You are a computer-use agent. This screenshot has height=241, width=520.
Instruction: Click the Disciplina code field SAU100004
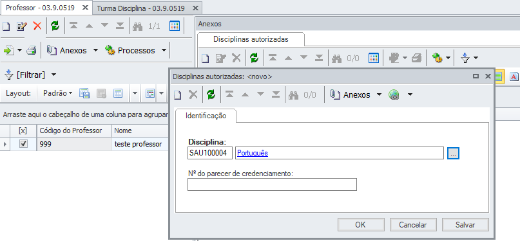point(210,153)
